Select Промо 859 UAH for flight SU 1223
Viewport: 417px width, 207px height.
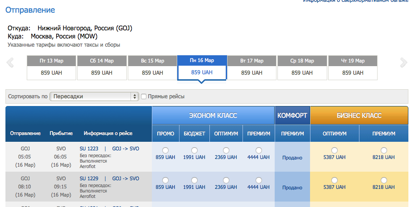coord(165,150)
